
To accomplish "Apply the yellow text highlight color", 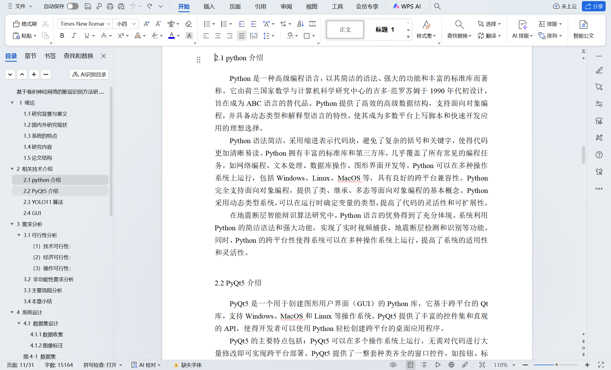I will [x=154, y=36].
